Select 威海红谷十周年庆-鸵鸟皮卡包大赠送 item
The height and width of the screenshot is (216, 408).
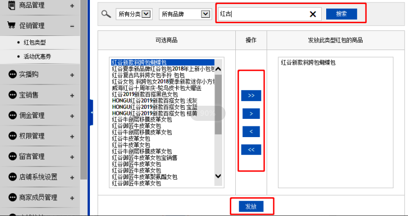click(157, 88)
